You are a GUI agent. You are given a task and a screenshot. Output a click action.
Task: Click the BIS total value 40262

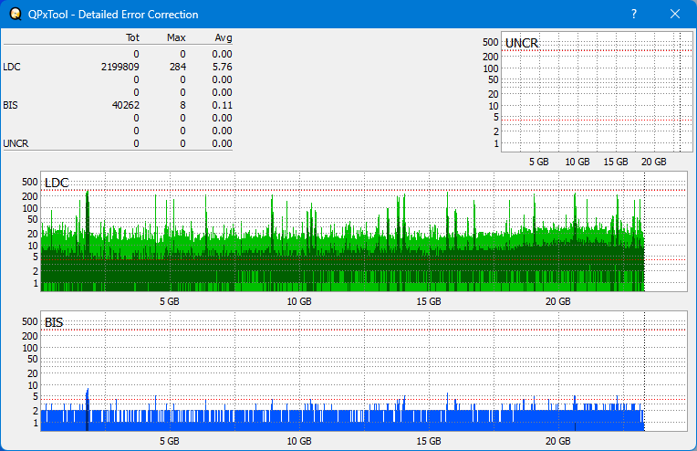click(126, 105)
